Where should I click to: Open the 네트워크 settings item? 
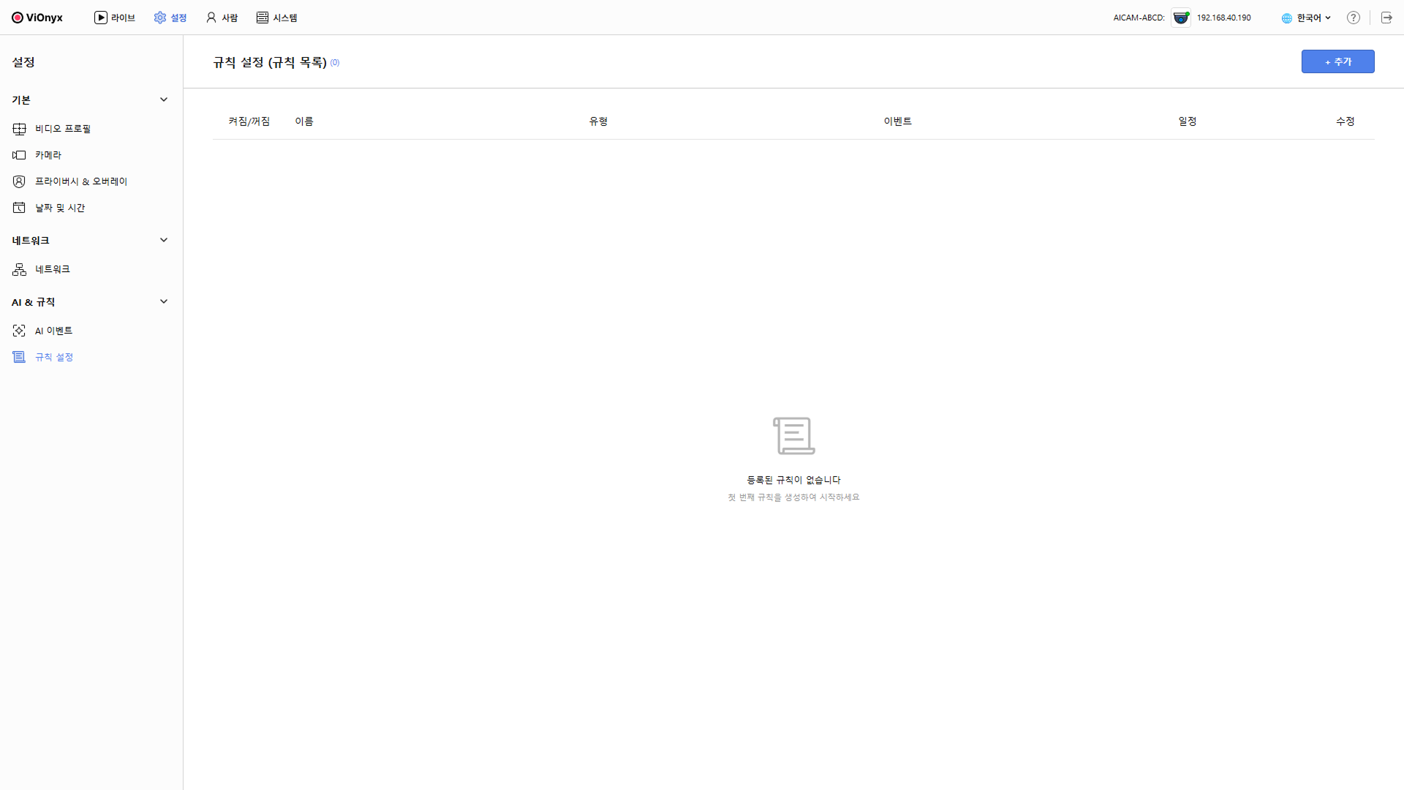pos(53,269)
